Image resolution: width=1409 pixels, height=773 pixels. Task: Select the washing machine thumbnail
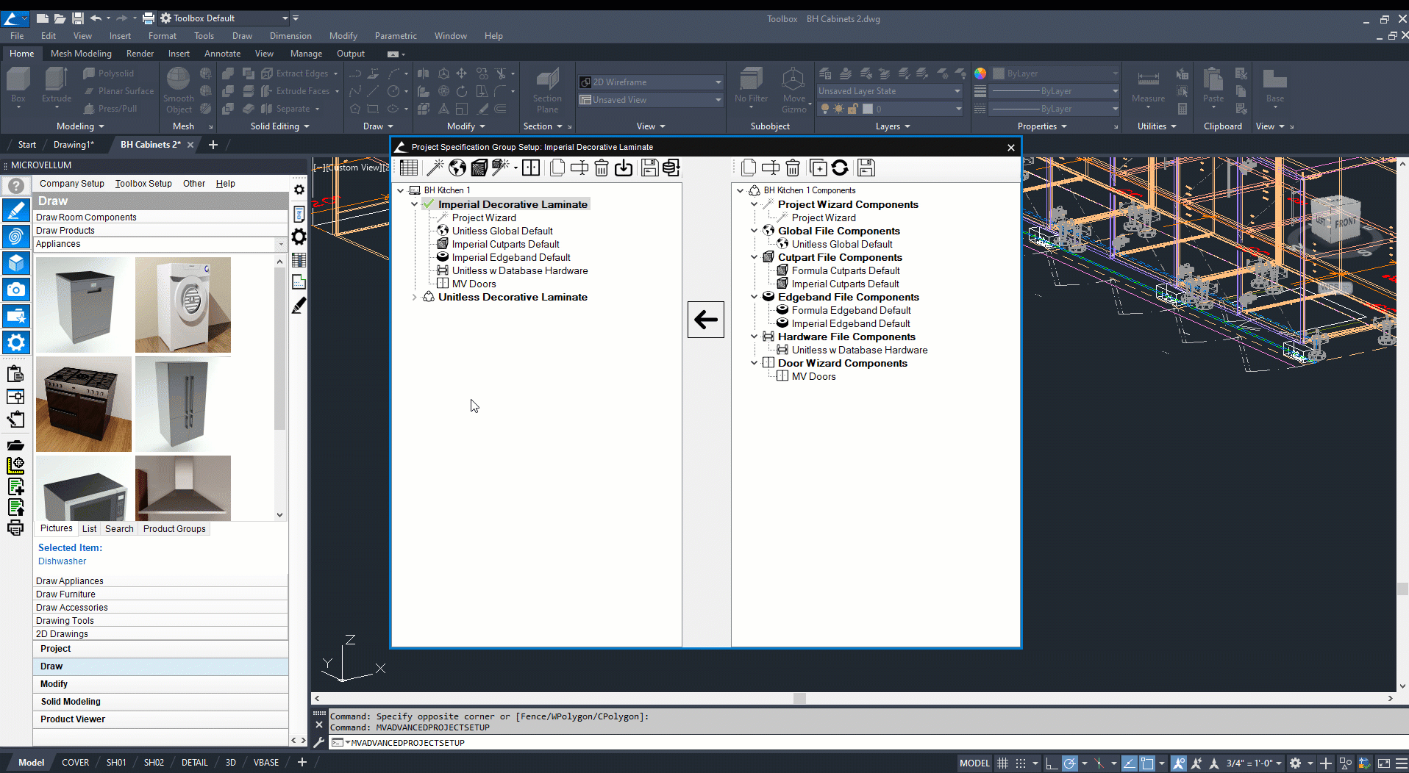tap(183, 305)
